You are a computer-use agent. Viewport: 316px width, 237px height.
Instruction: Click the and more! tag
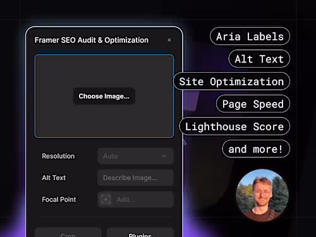coord(256,149)
